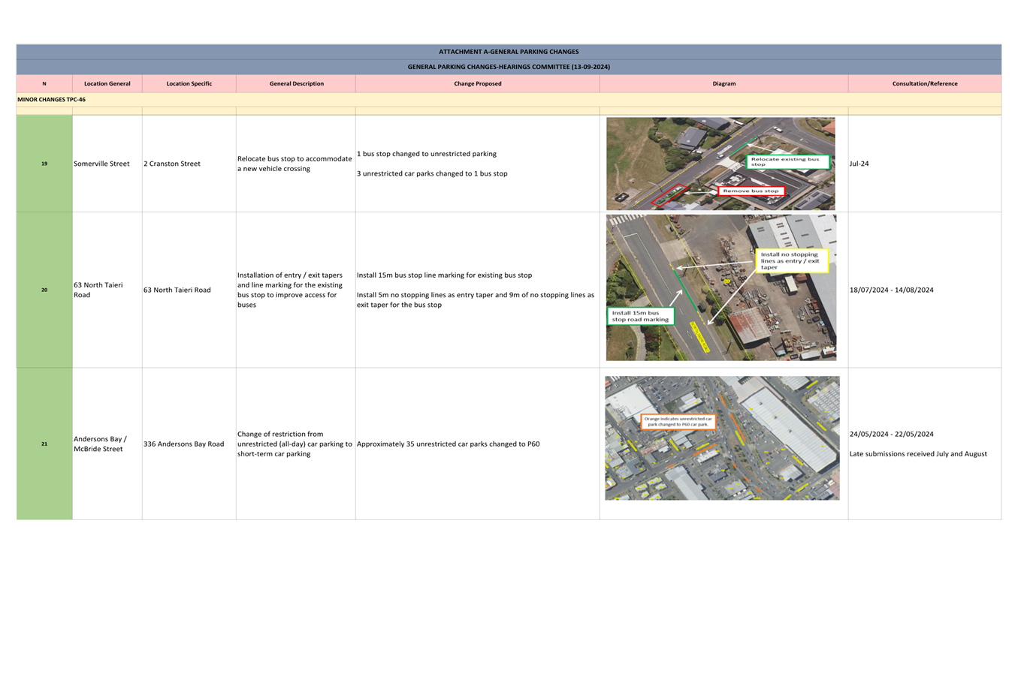Click the 'Remove bus stop' diagram label
The image size is (1018, 680).
click(751, 191)
